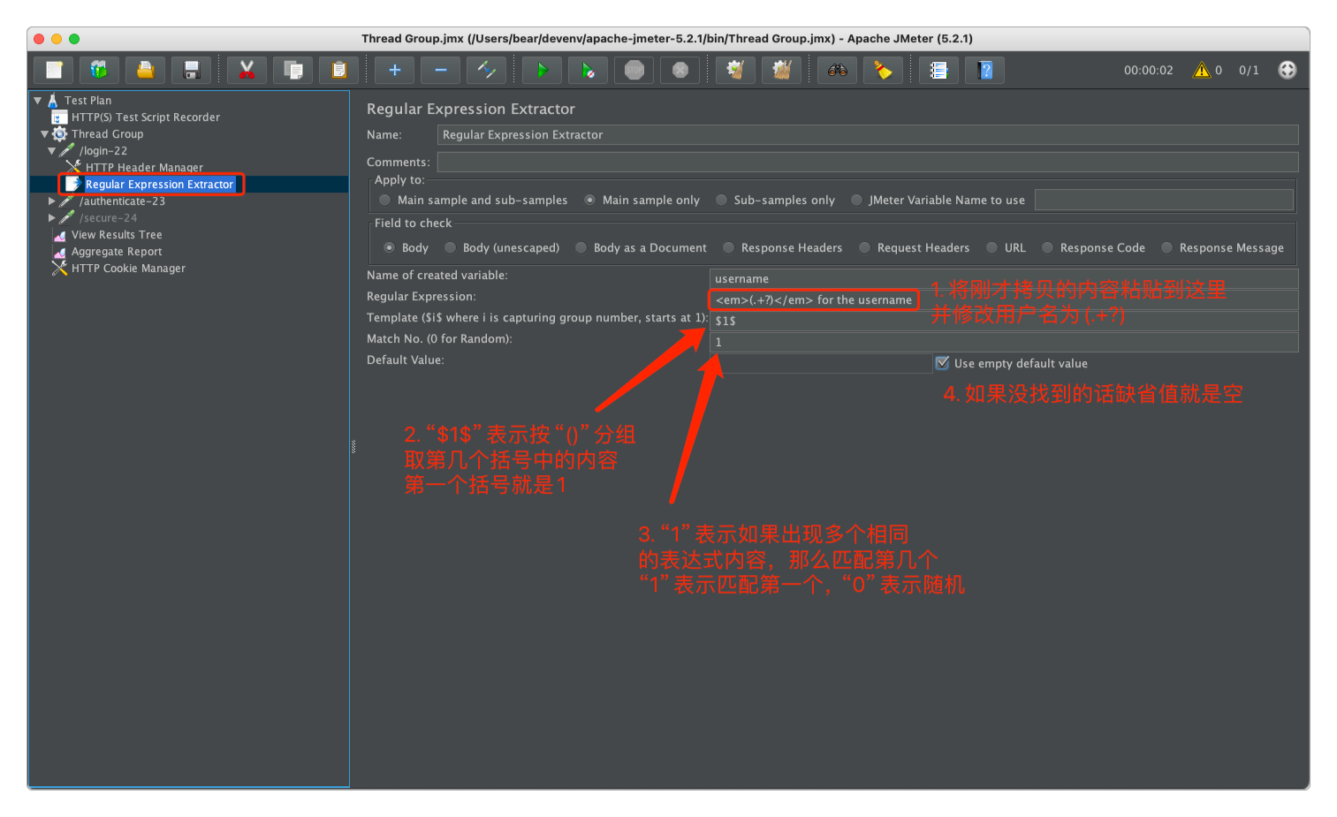This screenshot has width=1337, height=817.
Task: Select HTTP Cookie Manager node
Action: [128, 269]
